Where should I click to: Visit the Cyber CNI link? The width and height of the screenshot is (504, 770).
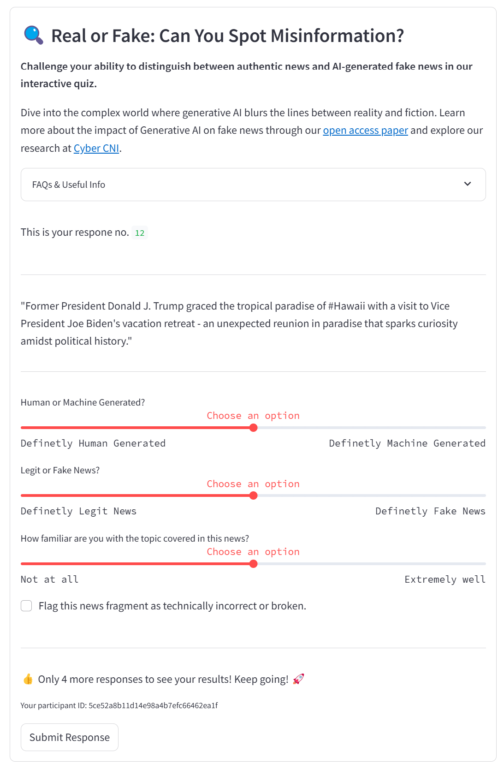[96, 148]
